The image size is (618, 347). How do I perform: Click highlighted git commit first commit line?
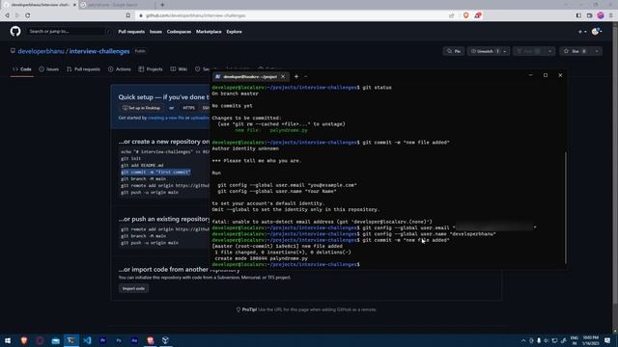click(x=155, y=172)
